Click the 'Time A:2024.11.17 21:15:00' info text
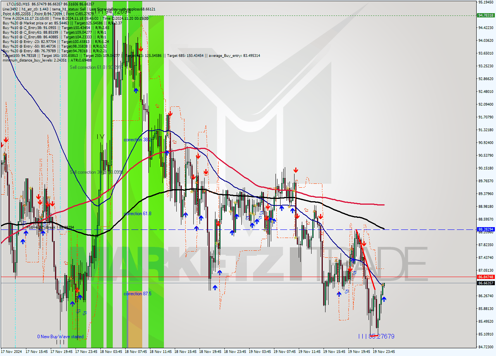This screenshot has width=496, height=356. click(x=26, y=18)
